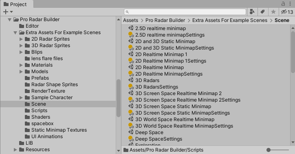
Task: Click in the project search field
Action: coord(185,12)
